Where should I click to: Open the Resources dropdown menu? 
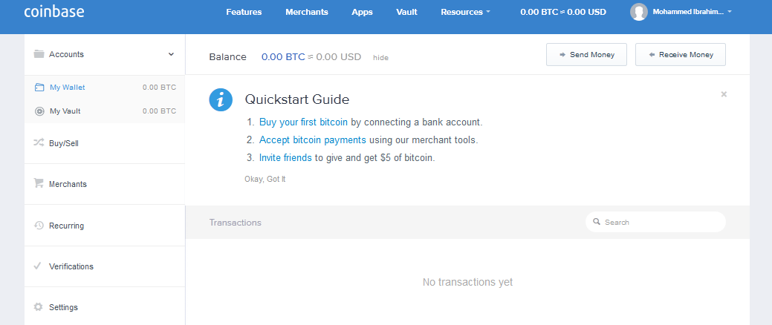pyautogui.click(x=465, y=13)
